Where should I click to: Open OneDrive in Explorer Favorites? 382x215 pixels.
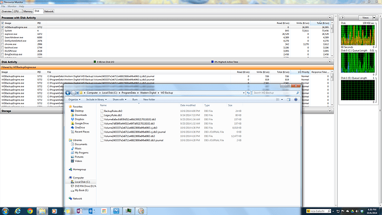(78, 127)
